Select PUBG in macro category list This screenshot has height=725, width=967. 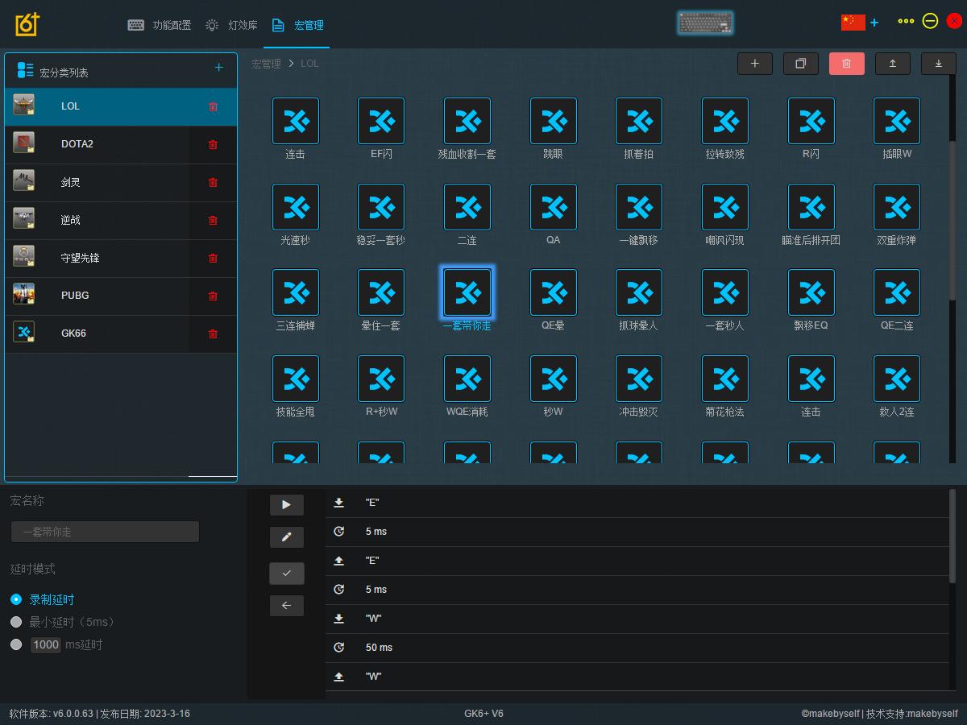point(75,296)
